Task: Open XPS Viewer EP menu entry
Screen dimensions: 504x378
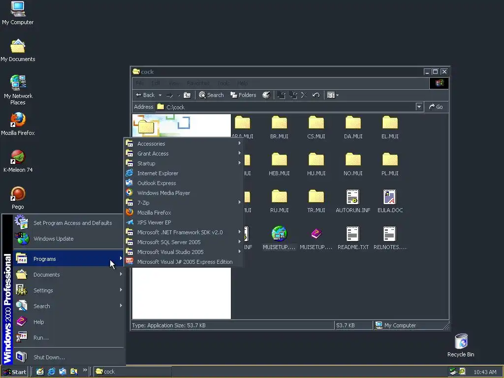Action: [x=184, y=222]
